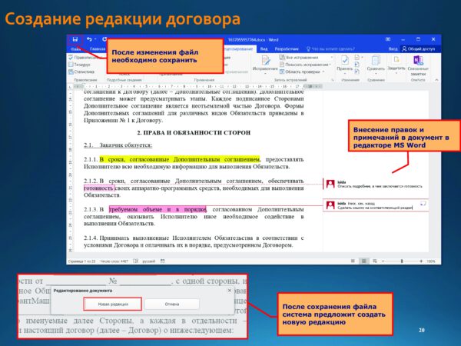
Task: Expand the Все исправления dropdown
Action: (x=302, y=57)
